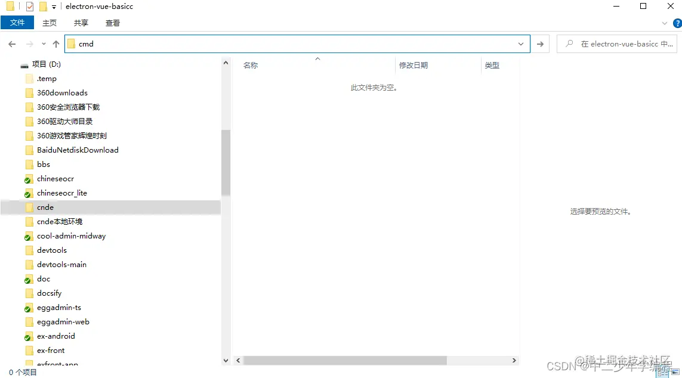Click the navigation pane scroll down arrow
The height and width of the screenshot is (378, 682).
coord(226,361)
